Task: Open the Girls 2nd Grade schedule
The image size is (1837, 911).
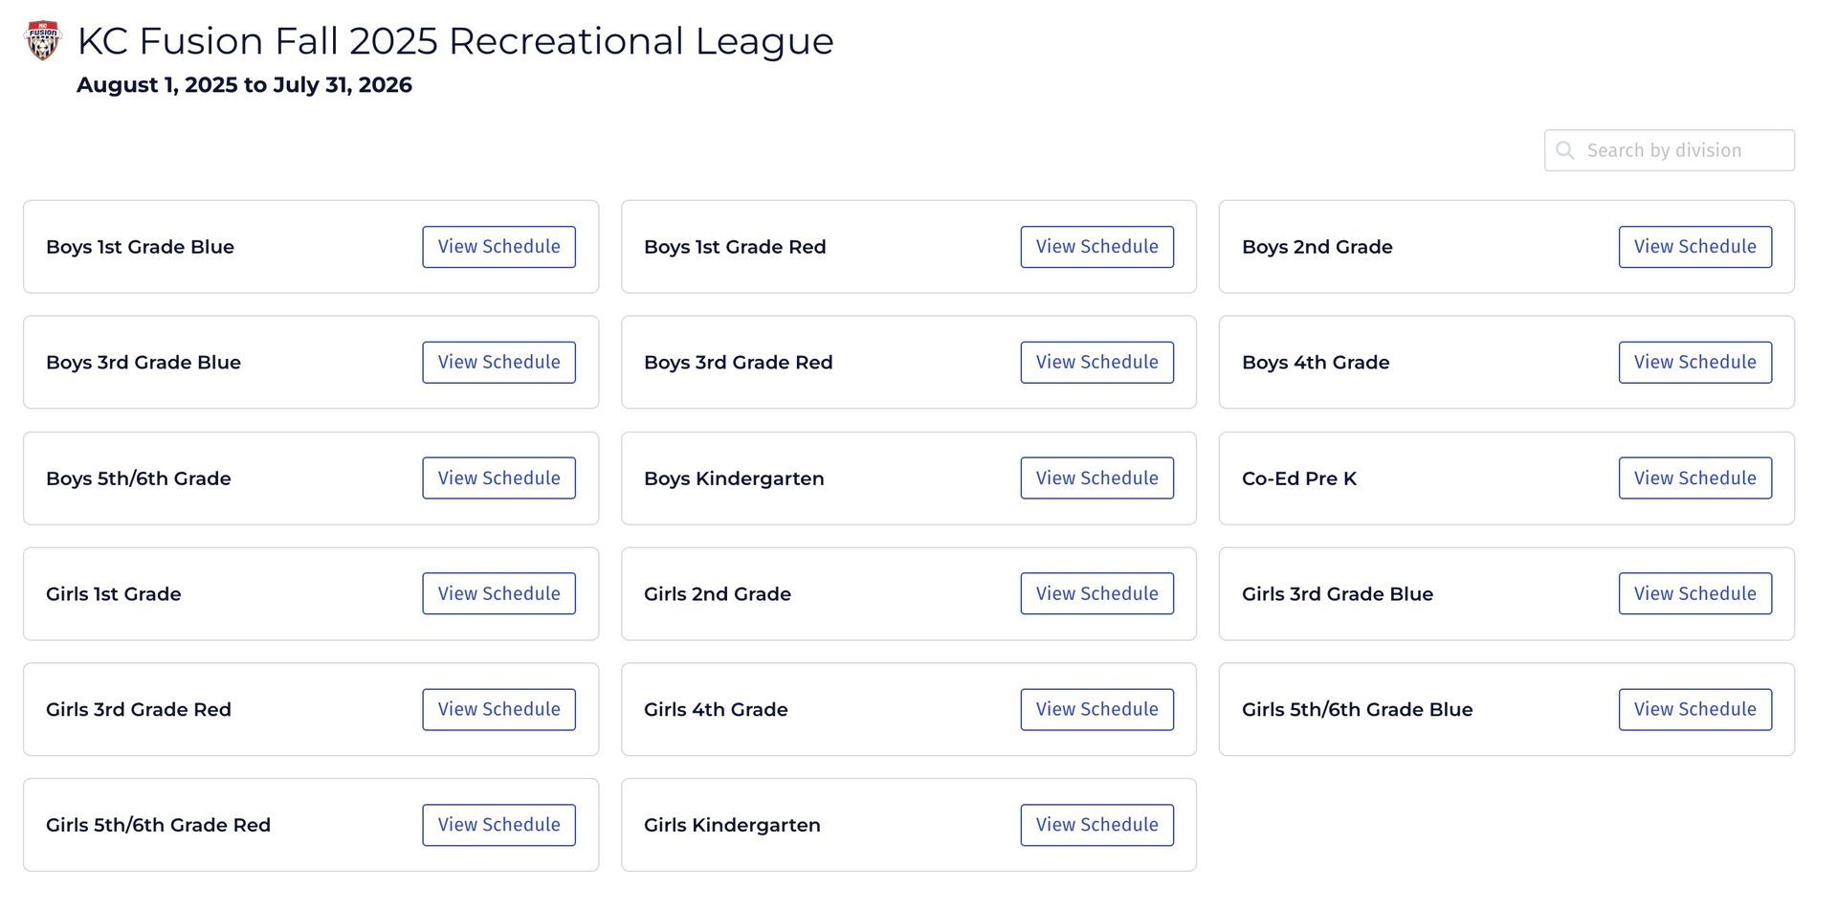Action: point(1097,594)
